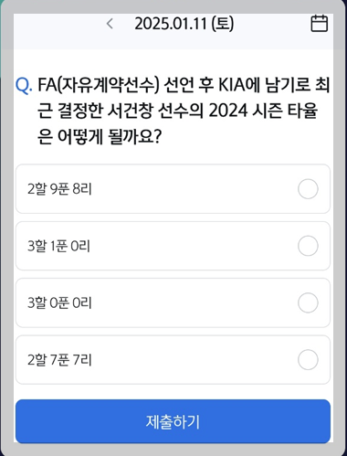Click the blue Q. question marker
Screen dimensions: 347x456
point(24,86)
